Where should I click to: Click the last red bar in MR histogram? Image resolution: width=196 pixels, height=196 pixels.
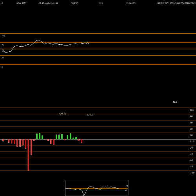coord(82,141)
